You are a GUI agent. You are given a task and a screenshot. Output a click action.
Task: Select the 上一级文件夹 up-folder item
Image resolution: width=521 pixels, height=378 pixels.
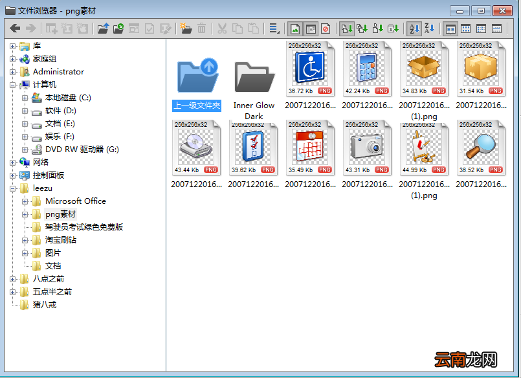click(x=197, y=83)
